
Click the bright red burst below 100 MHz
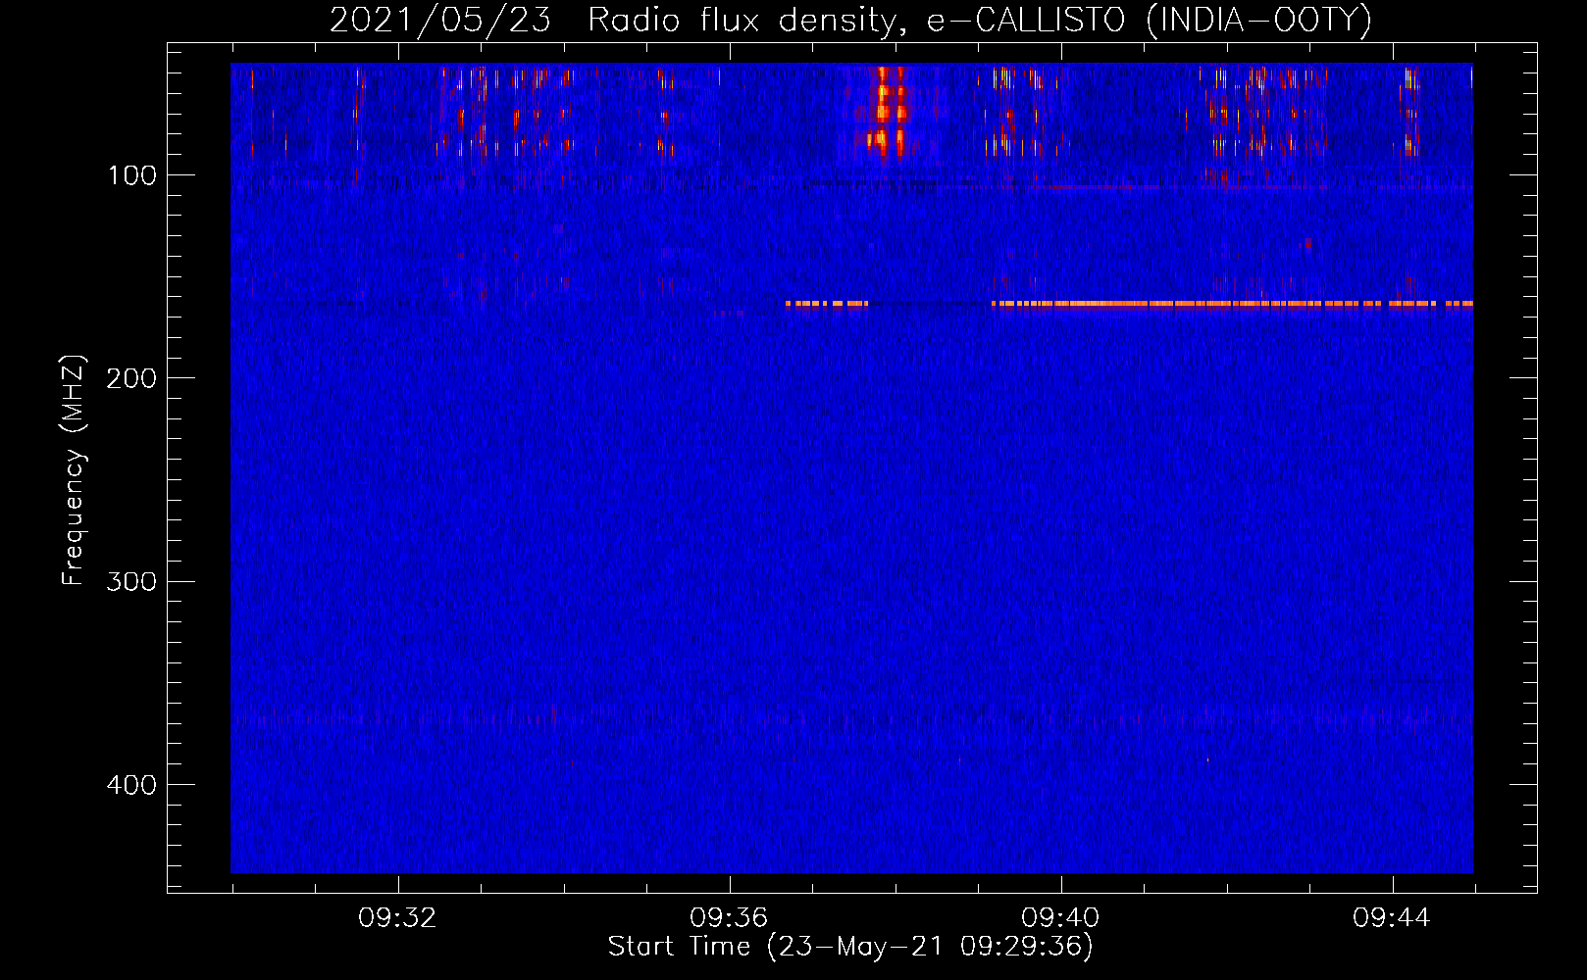(891, 112)
